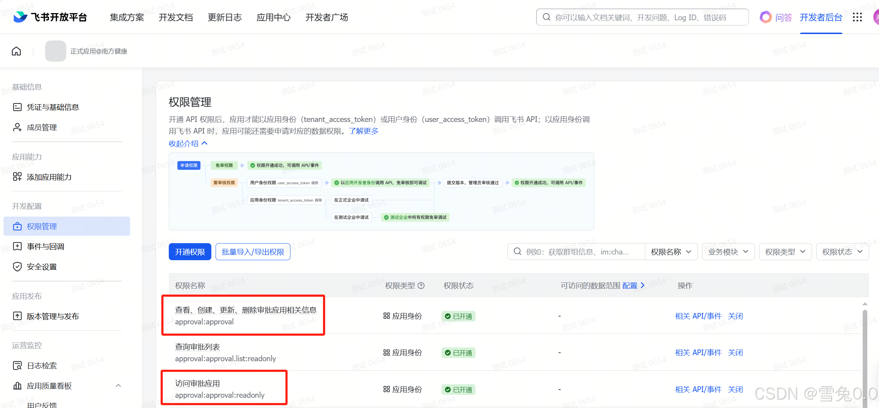The height and width of the screenshot is (408, 879).
Task: Open the 业务模块 filter dropdown
Action: (x=728, y=252)
